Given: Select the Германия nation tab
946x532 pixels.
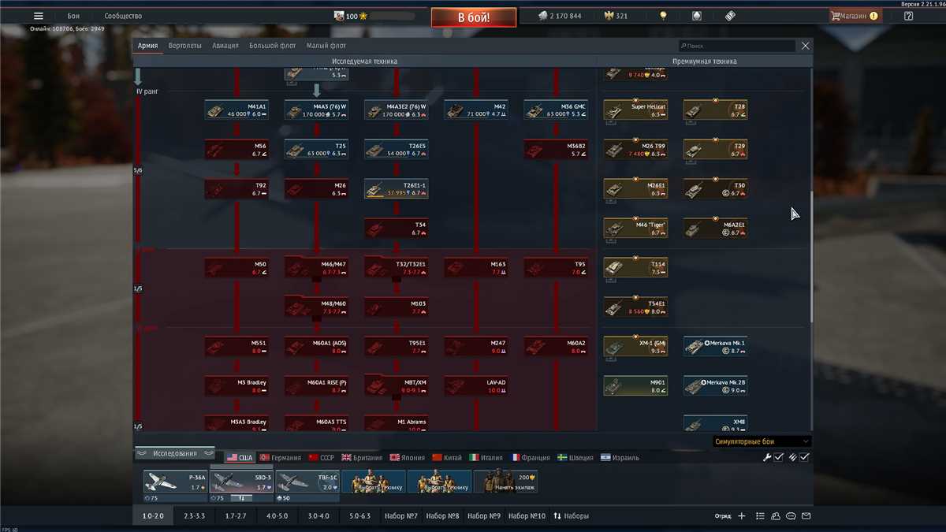Looking at the screenshot, I should click(281, 457).
